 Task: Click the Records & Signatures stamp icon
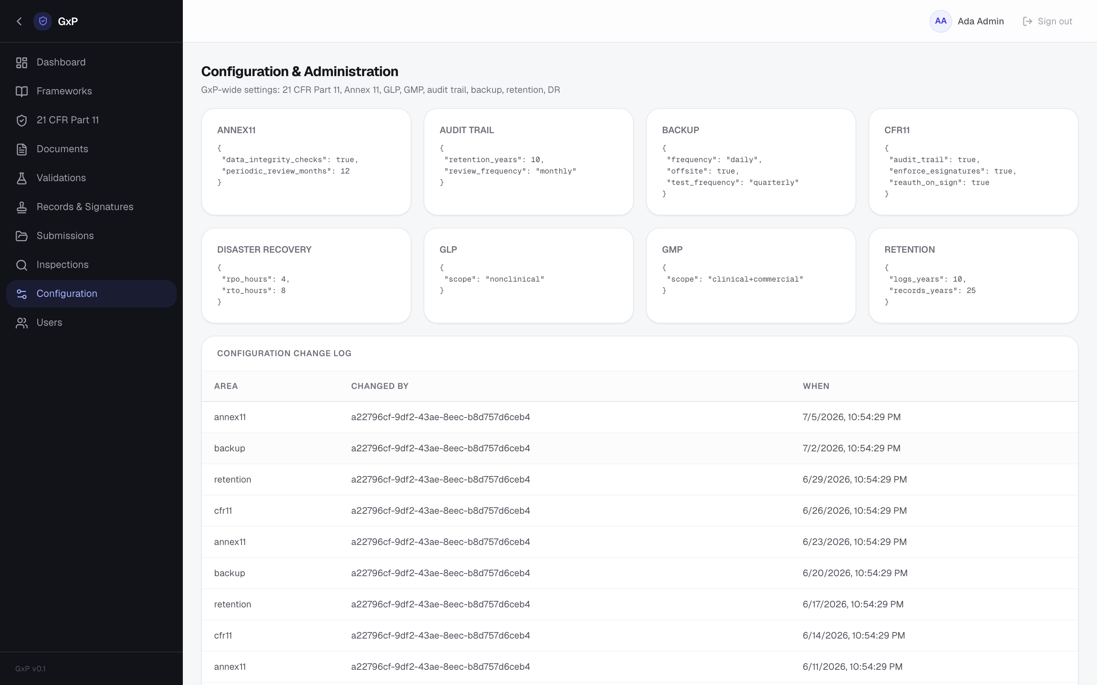(x=22, y=207)
